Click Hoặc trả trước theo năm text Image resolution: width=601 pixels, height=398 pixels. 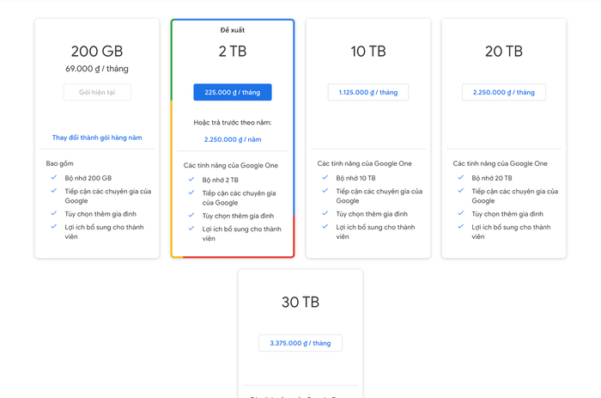(233, 122)
